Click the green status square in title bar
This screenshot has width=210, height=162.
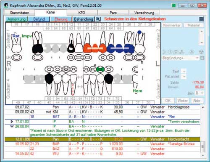[173, 5]
